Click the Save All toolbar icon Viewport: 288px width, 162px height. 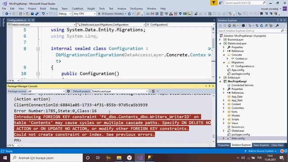coord(37,14)
